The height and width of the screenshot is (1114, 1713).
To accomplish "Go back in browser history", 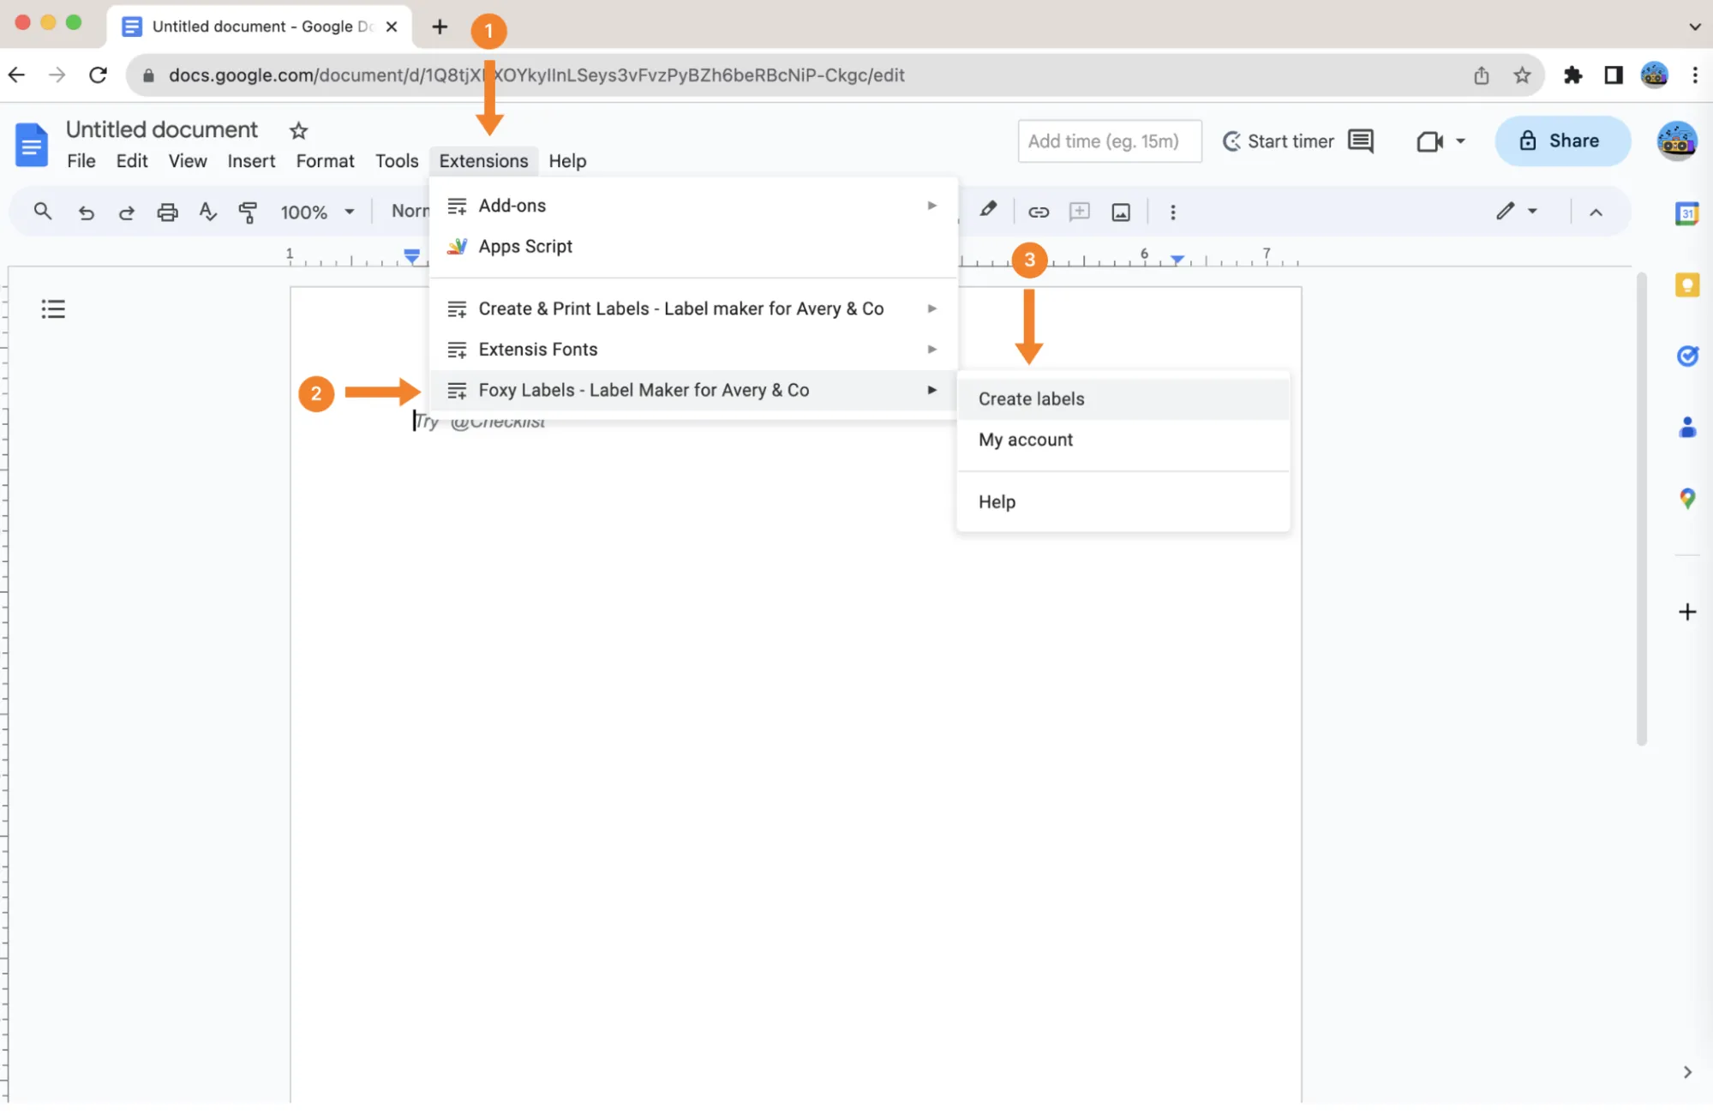I will point(17,75).
